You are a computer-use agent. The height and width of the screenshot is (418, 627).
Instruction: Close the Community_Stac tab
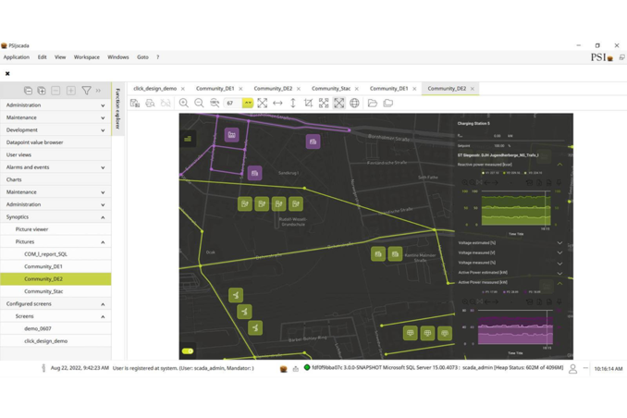[357, 89]
